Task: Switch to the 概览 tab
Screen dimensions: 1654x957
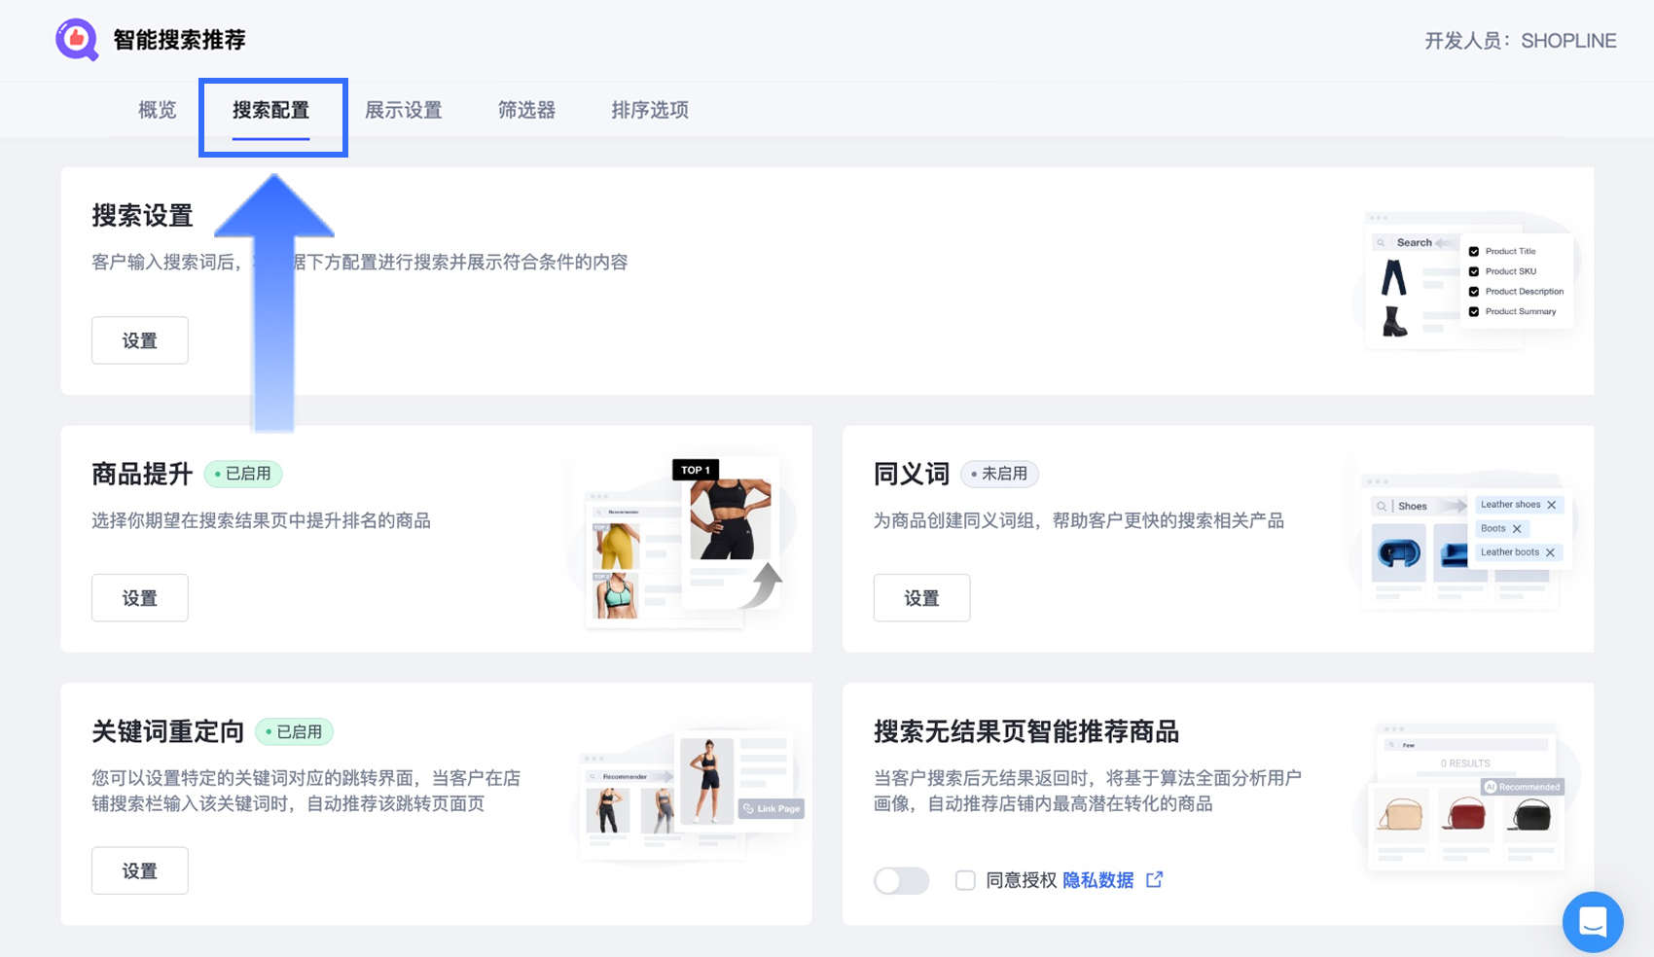Action: pos(158,110)
